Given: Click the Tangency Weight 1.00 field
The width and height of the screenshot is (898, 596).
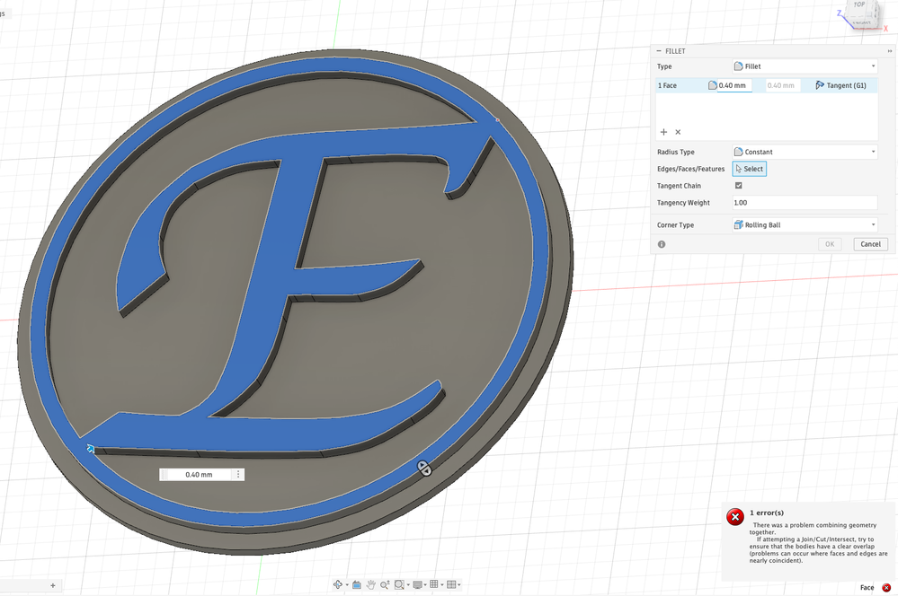Looking at the screenshot, I should [x=805, y=203].
